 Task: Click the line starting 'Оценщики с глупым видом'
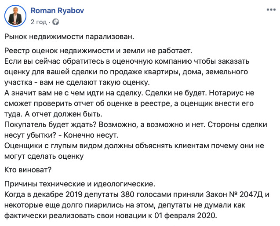(x=134, y=146)
